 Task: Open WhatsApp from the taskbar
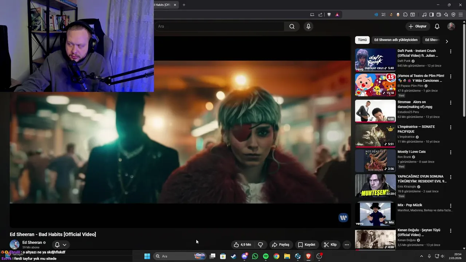point(255,256)
